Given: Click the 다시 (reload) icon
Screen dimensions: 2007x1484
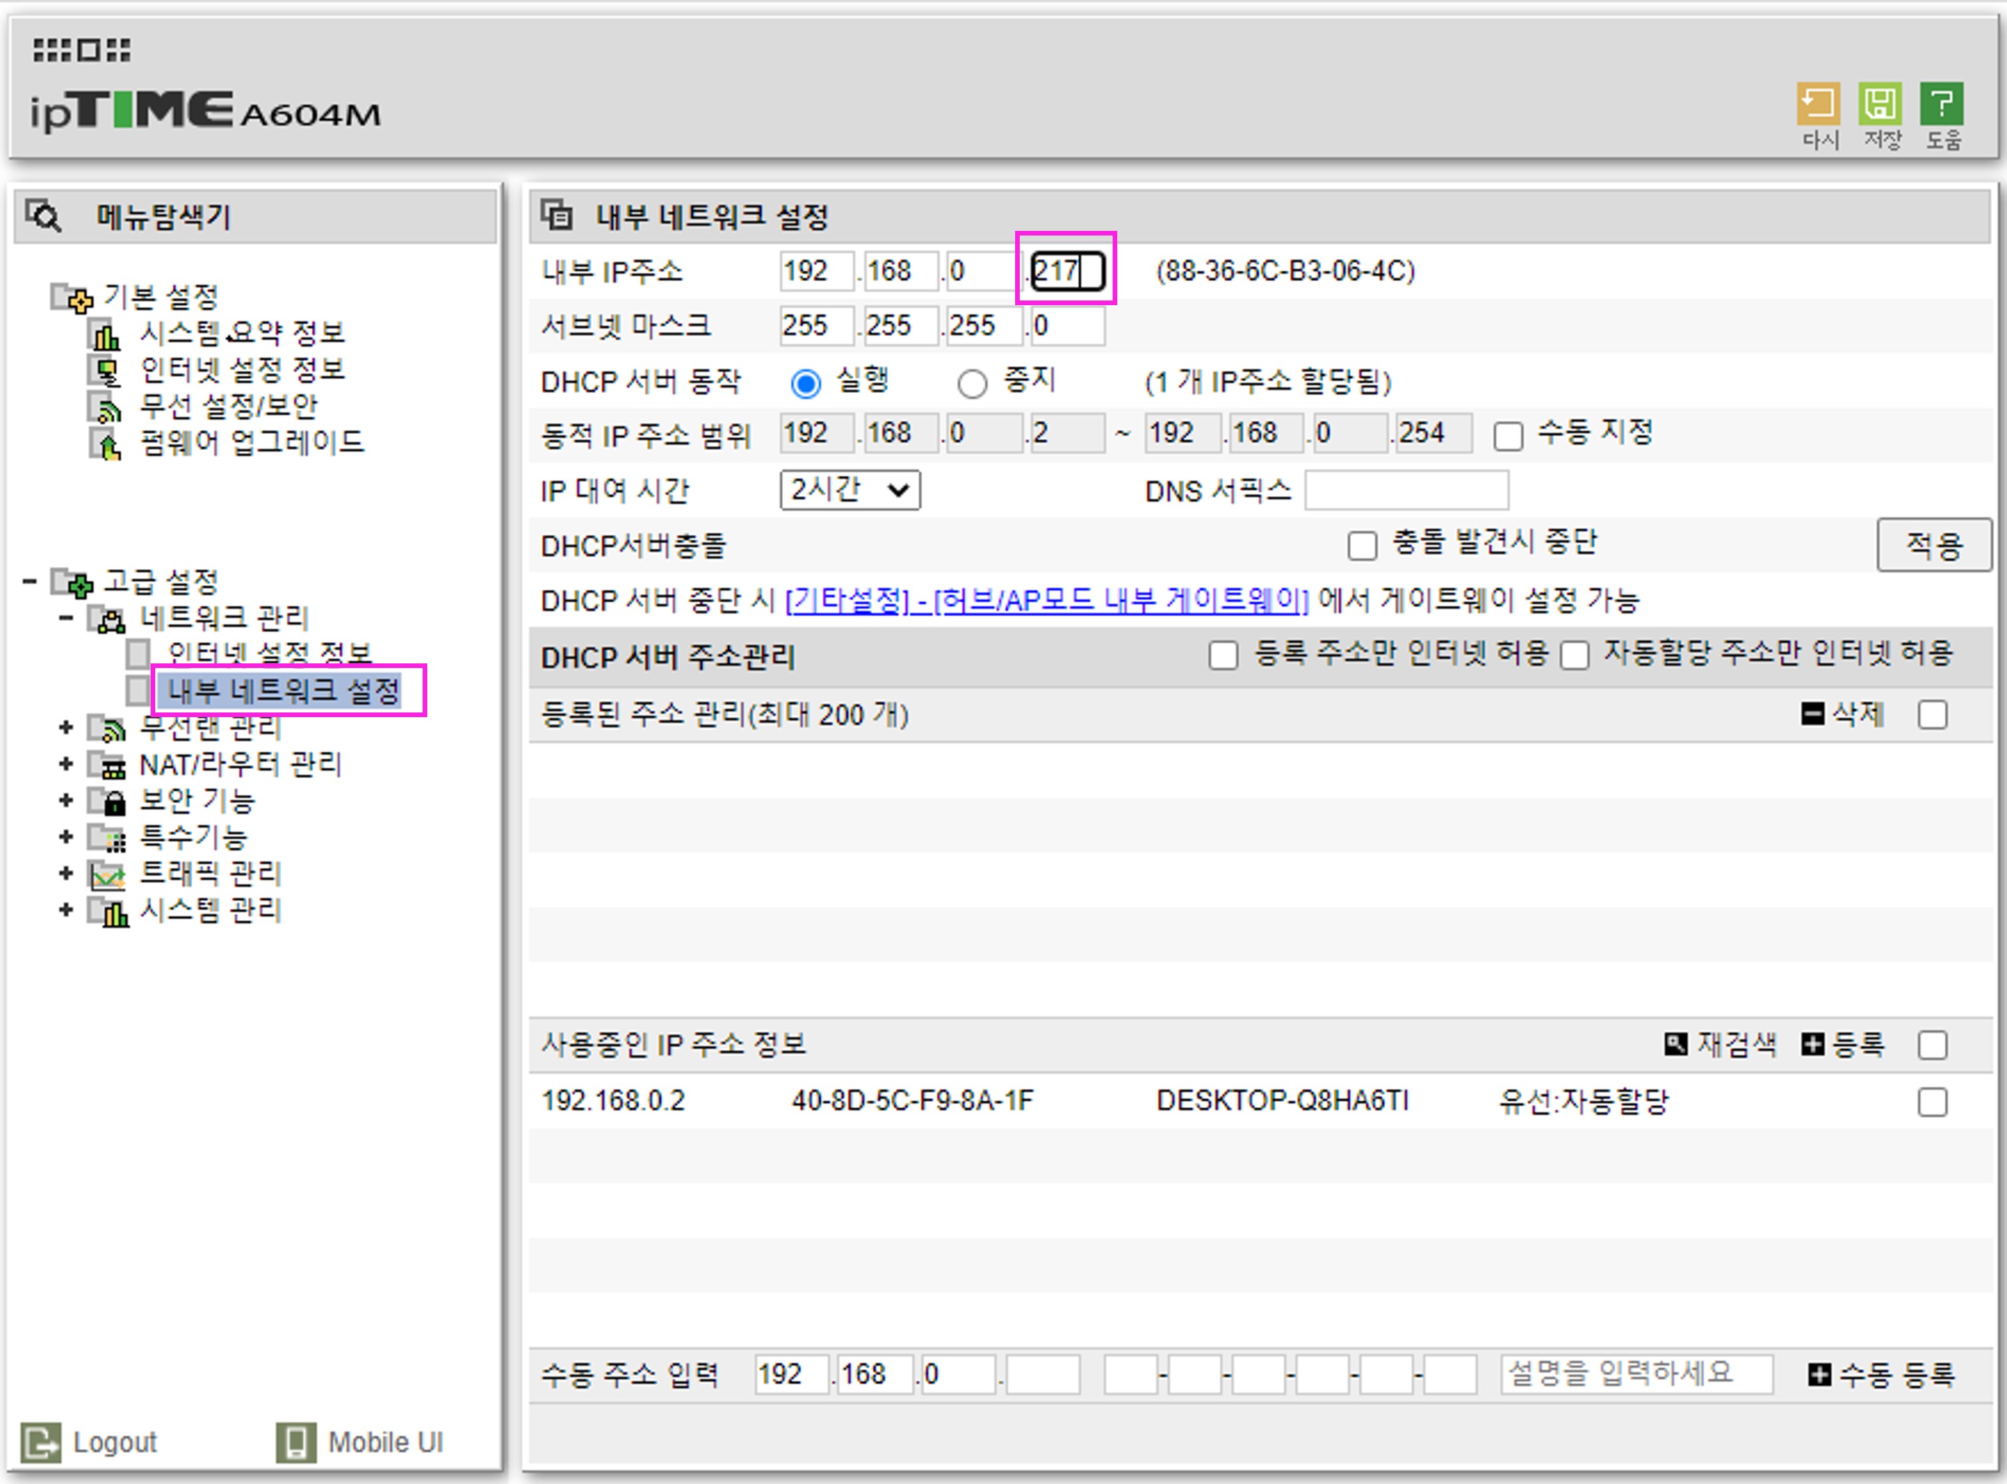Looking at the screenshot, I should point(1819,105).
